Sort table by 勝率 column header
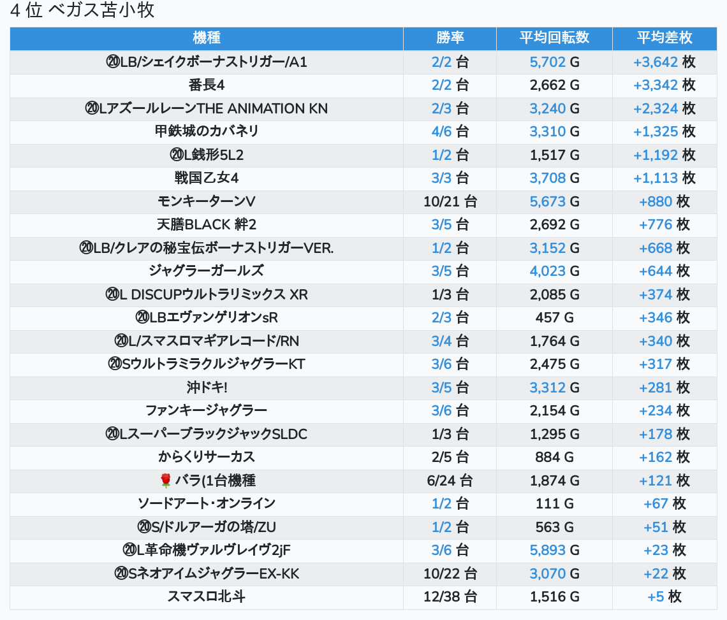 coord(450,38)
